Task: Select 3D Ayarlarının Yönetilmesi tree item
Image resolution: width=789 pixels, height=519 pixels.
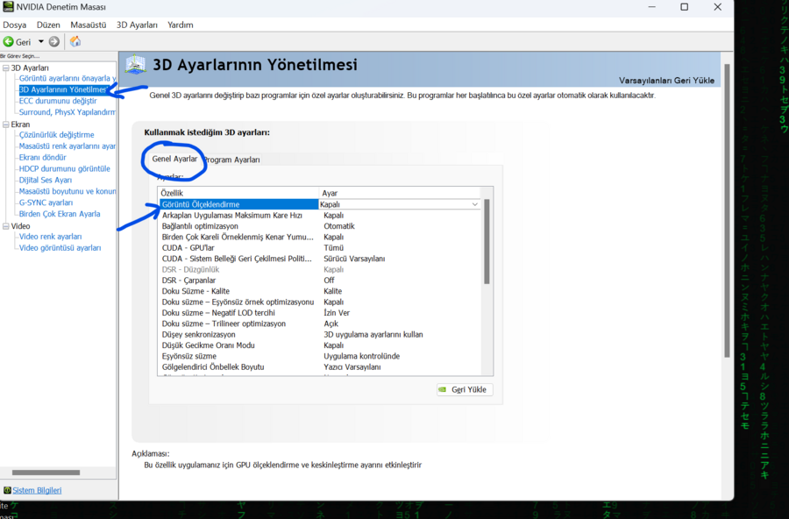Action: [63, 89]
